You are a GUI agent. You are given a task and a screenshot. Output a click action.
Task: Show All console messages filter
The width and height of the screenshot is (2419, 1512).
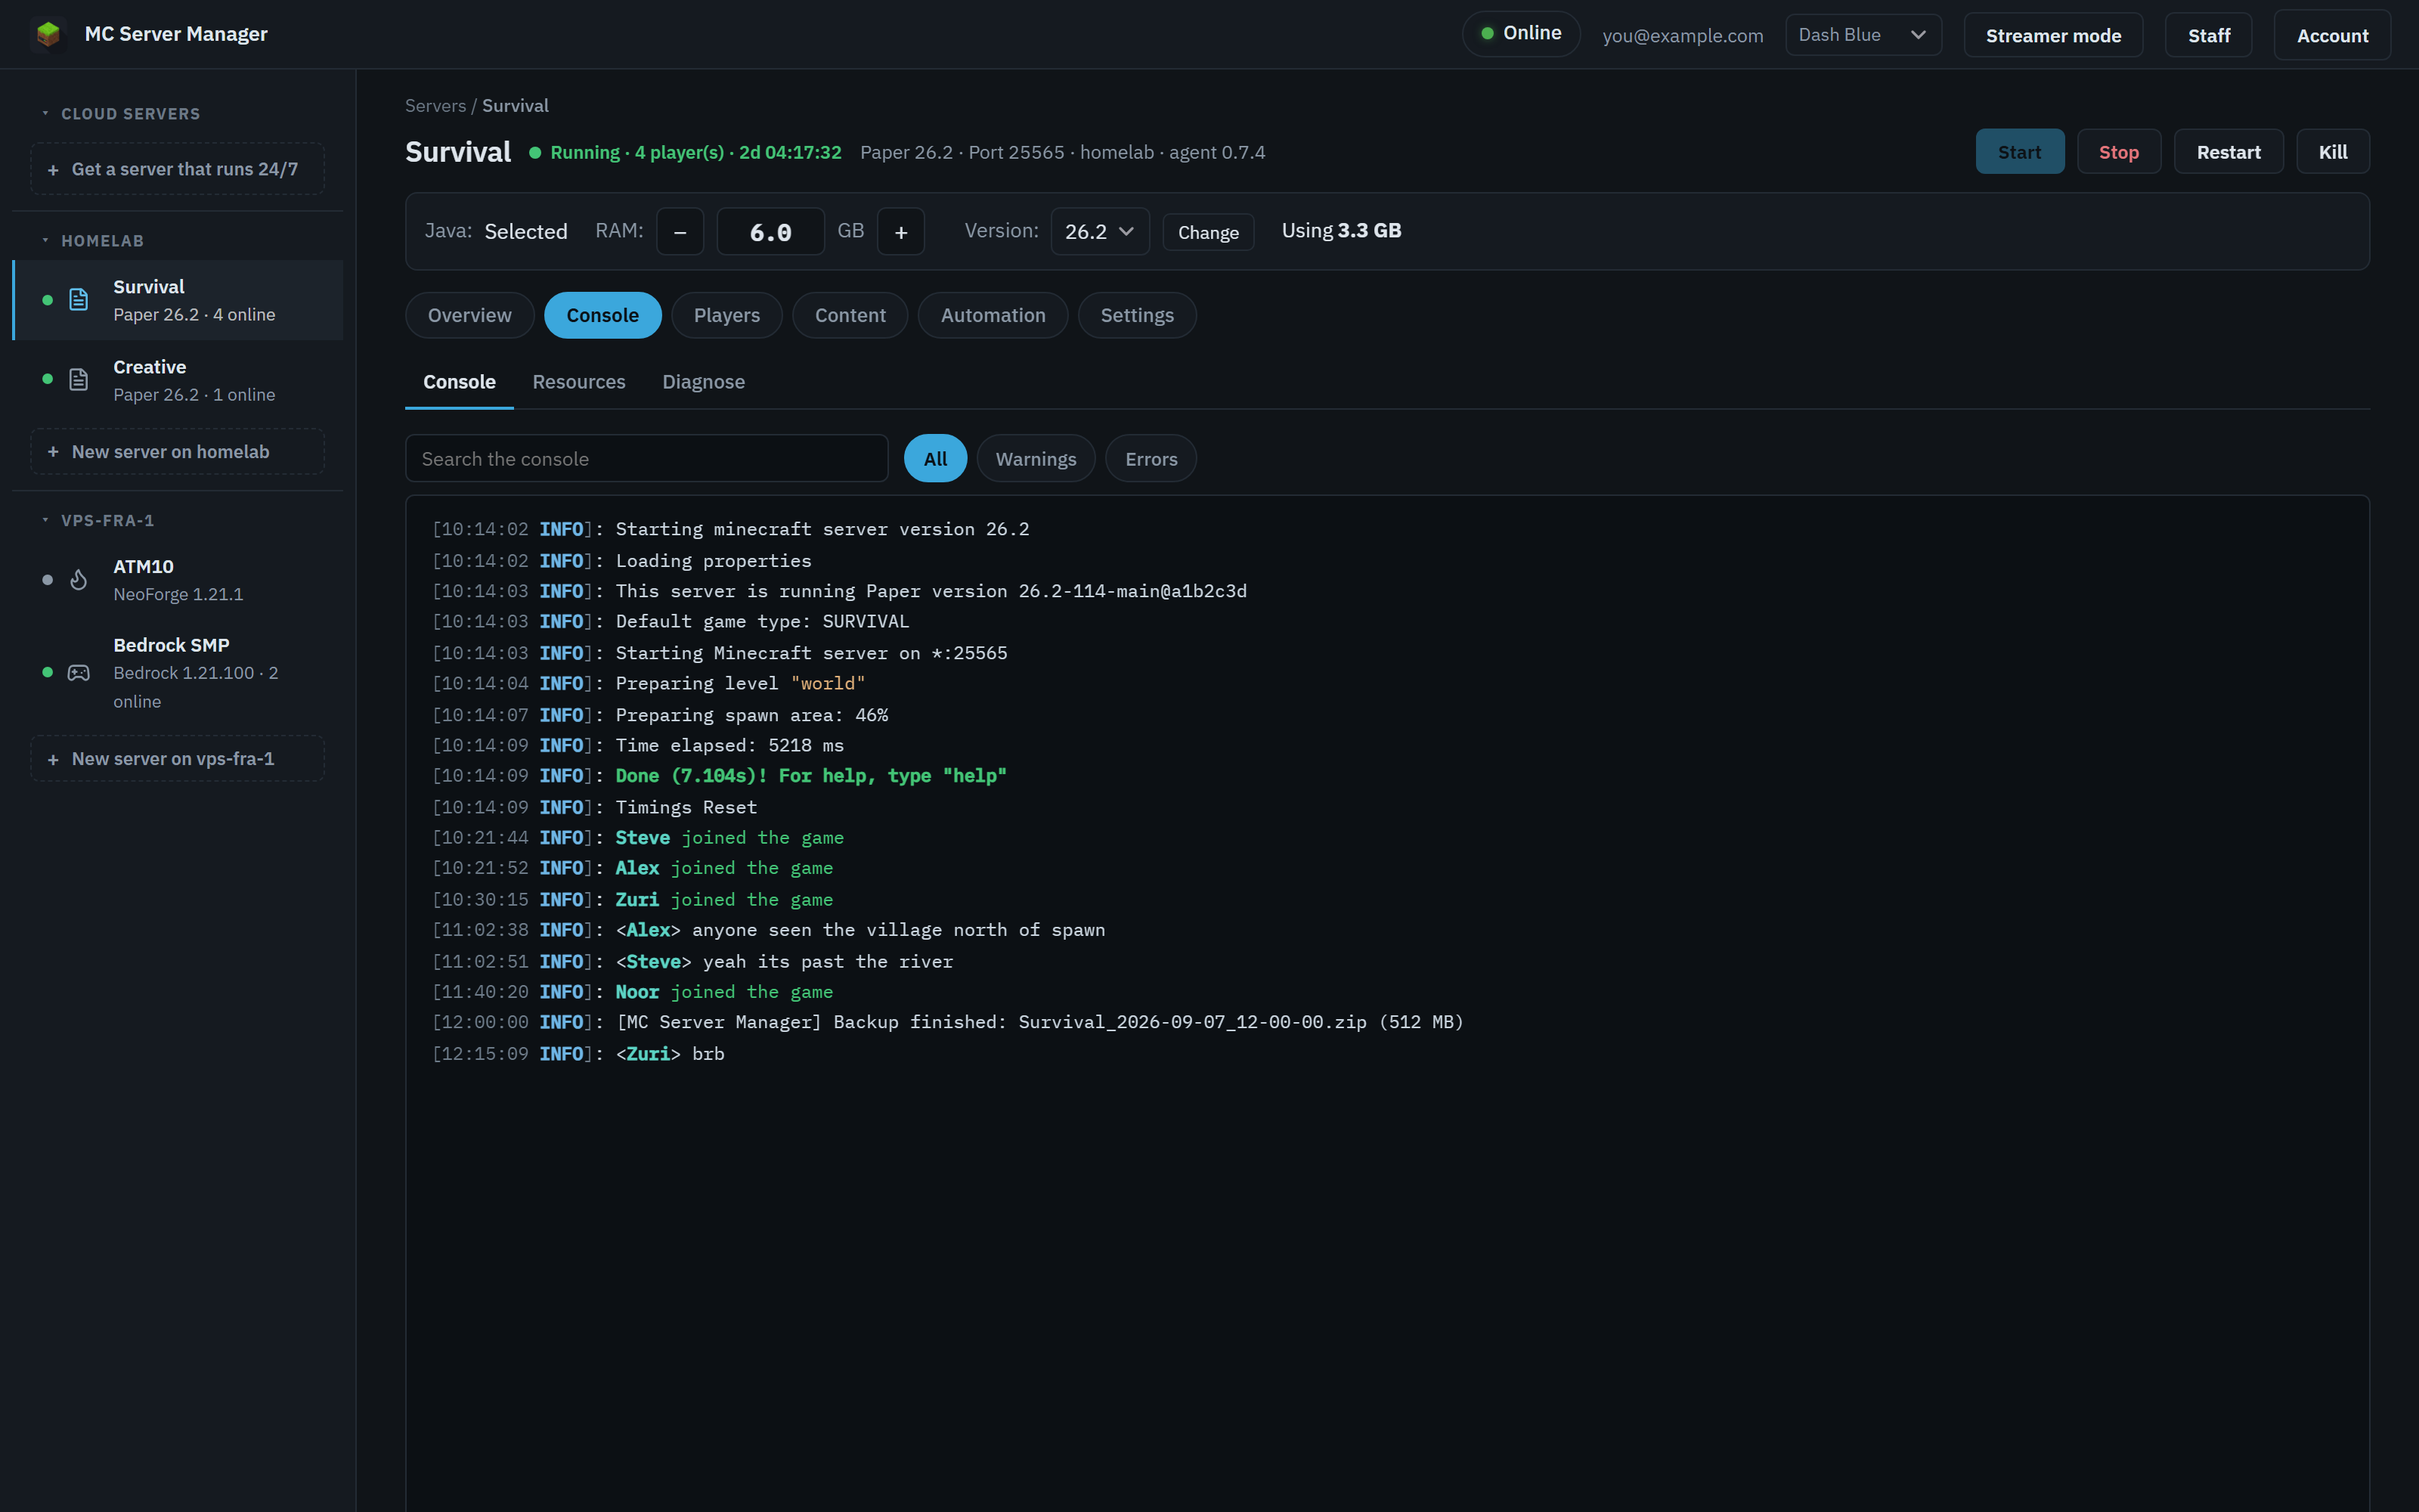[934, 459]
